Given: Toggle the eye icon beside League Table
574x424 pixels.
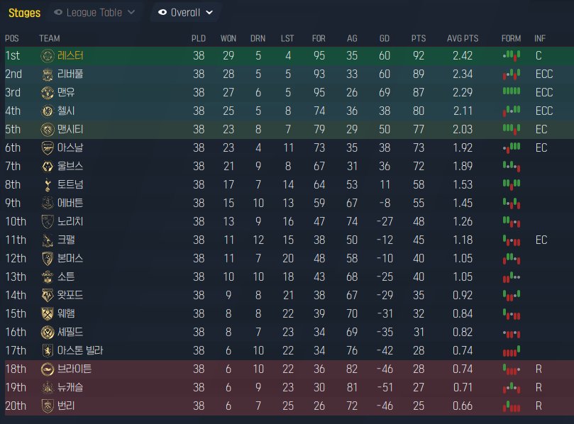Looking at the screenshot, I should [58, 12].
